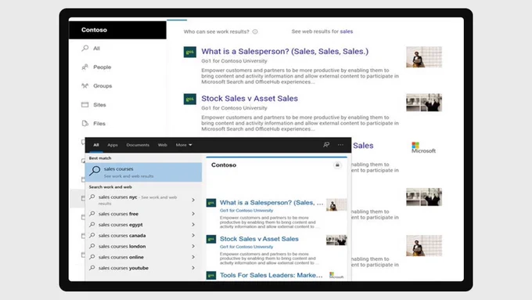Expand sales courses online suggestion arrow
Viewport: 532px width, 300px height.
(193, 257)
